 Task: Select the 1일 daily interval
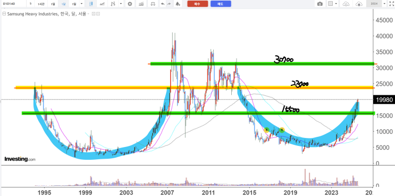tap(53, 4)
